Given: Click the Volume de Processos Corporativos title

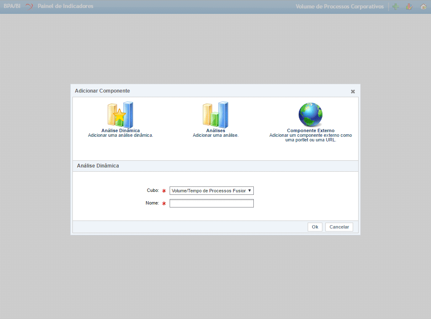Looking at the screenshot, I should click(x=340, y=7).
